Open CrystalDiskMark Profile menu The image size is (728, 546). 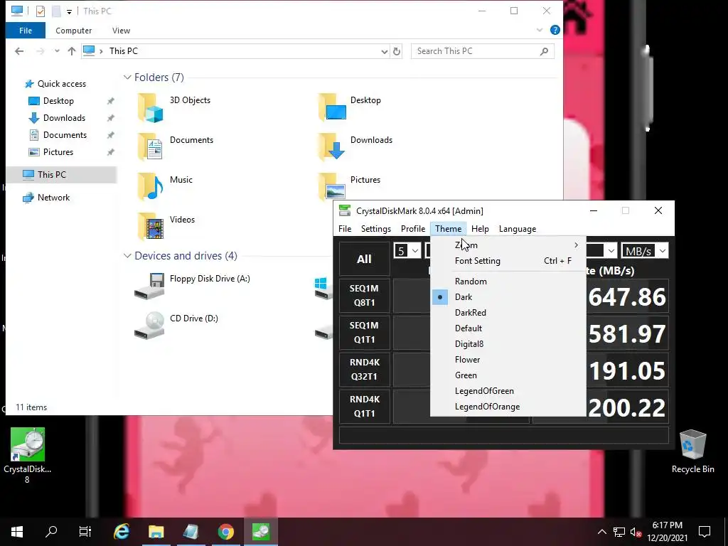(413, 229)
